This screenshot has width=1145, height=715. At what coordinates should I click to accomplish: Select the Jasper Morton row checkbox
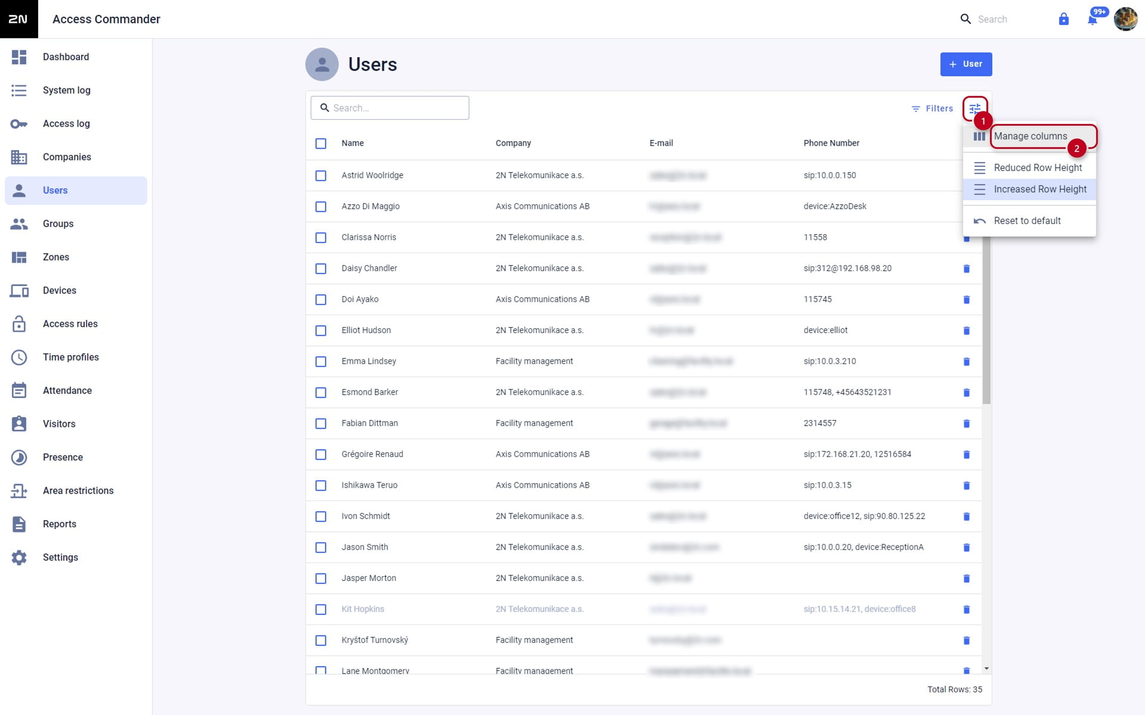pos(321,579)
